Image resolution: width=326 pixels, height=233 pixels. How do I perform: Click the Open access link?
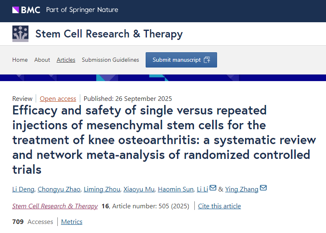58,98
